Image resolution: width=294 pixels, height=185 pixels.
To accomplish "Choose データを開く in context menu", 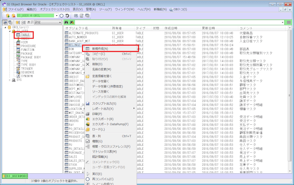I will (x=111, y=81).
